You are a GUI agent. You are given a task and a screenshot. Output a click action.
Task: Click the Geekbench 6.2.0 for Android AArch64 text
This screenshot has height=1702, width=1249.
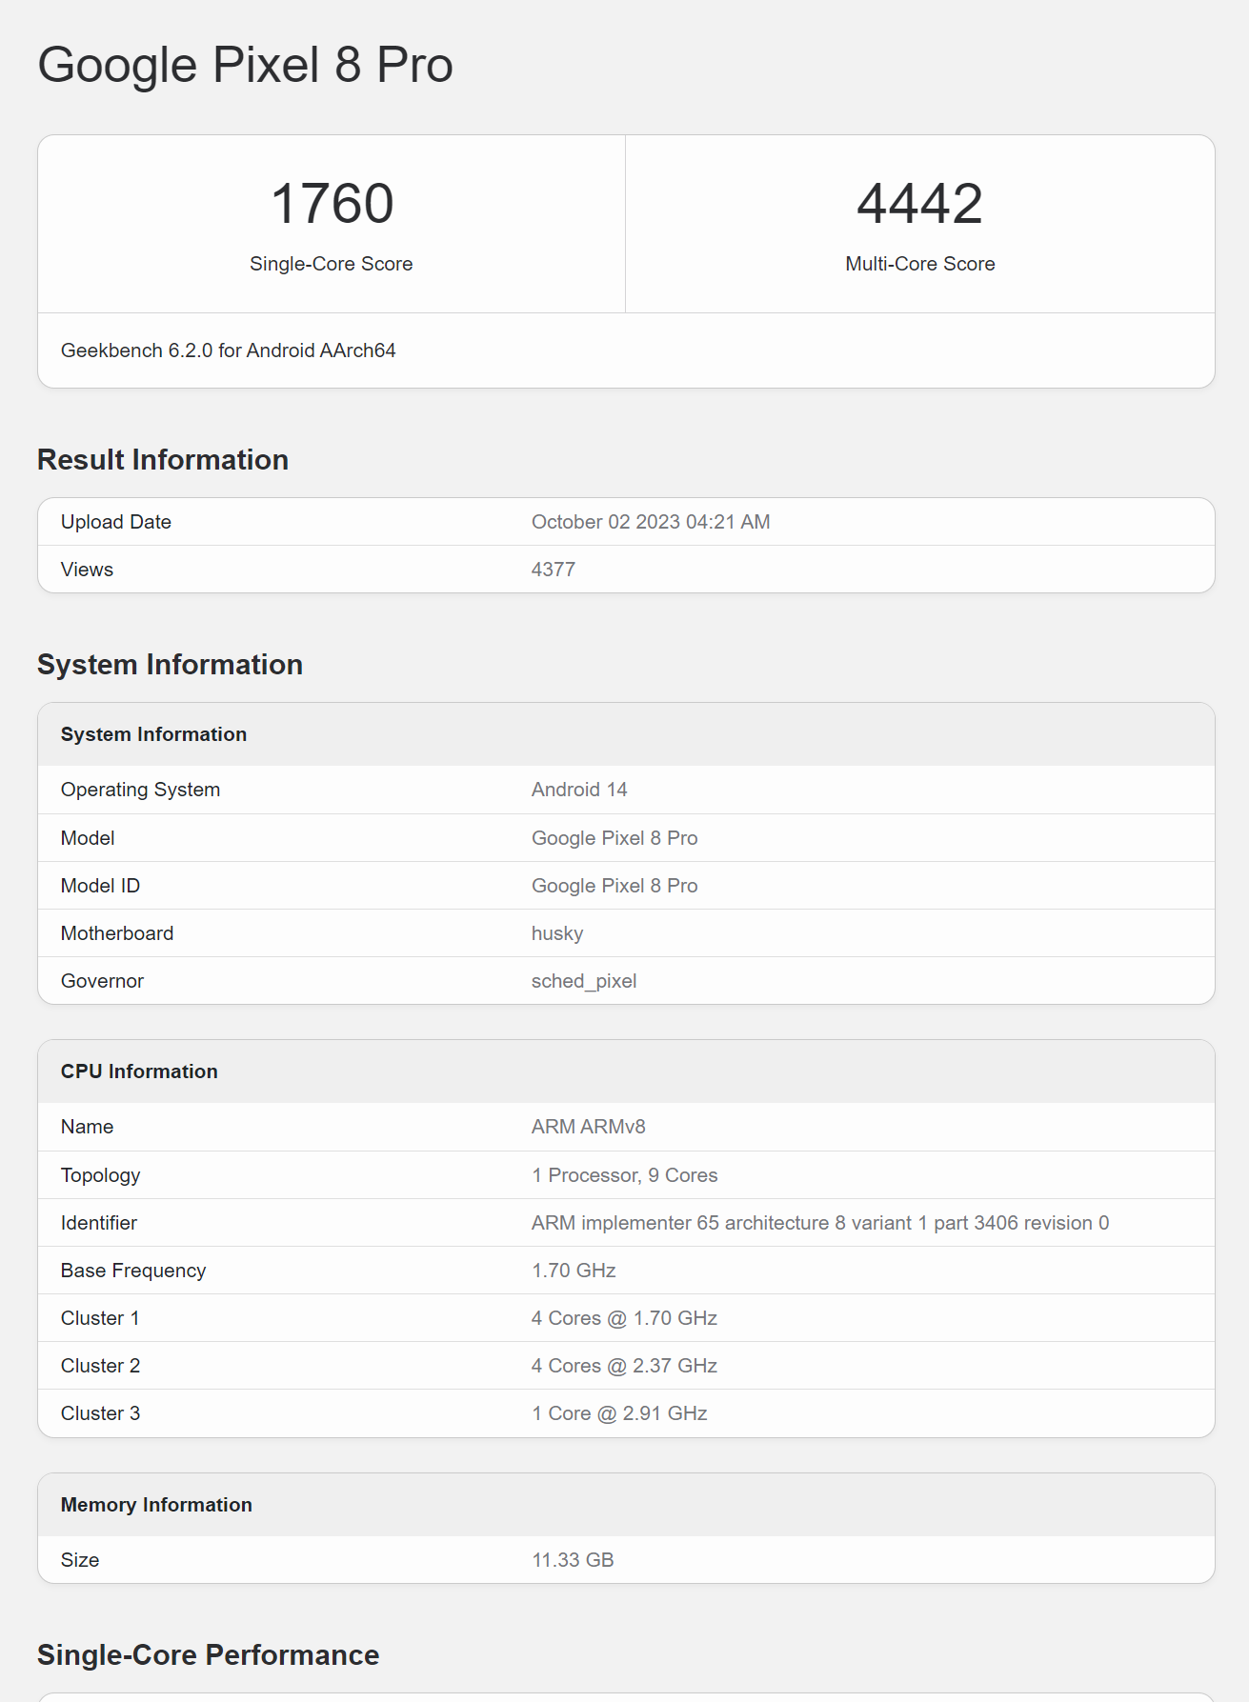point(228,350)
